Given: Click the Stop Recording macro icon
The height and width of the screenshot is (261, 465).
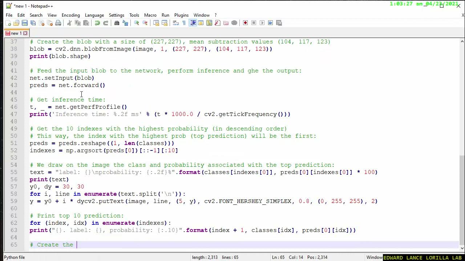Looking at the screenshot, I should [x=254, y=23].
